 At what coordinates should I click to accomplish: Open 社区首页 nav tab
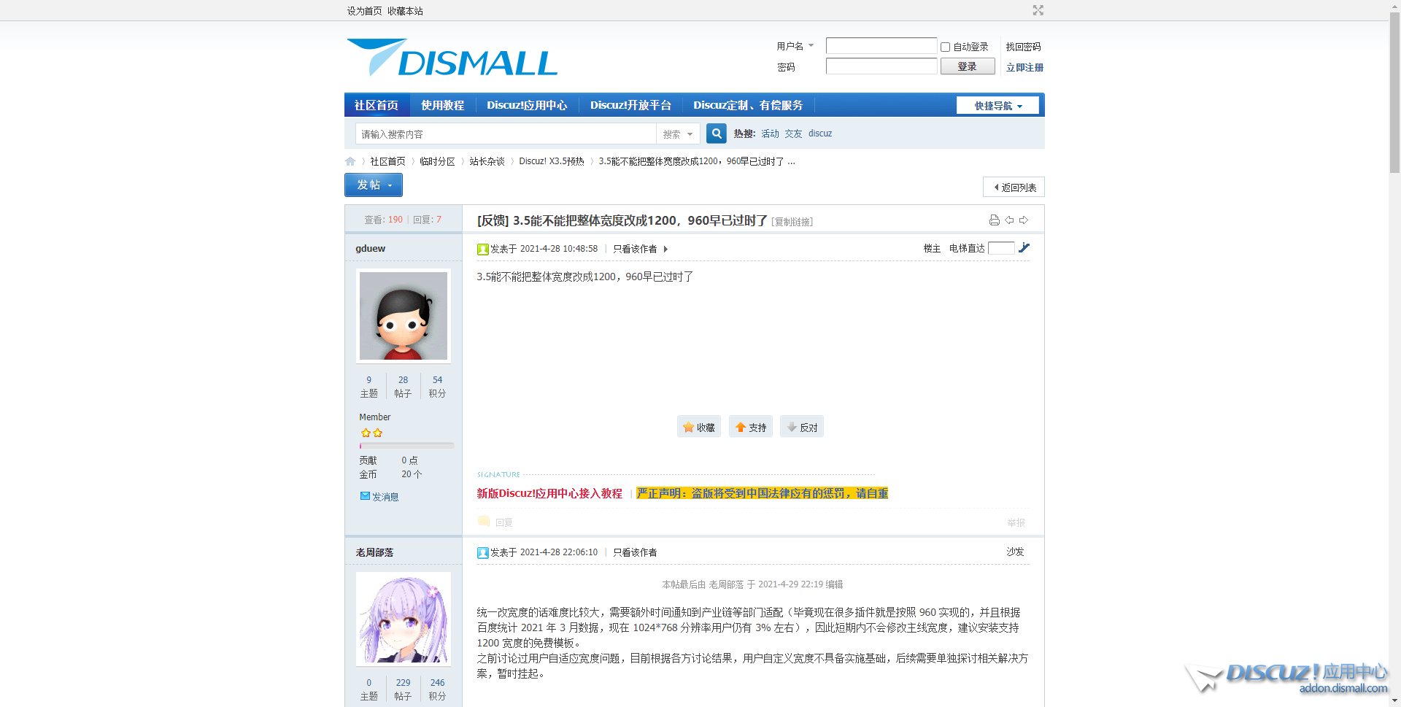tap(377, 105)
